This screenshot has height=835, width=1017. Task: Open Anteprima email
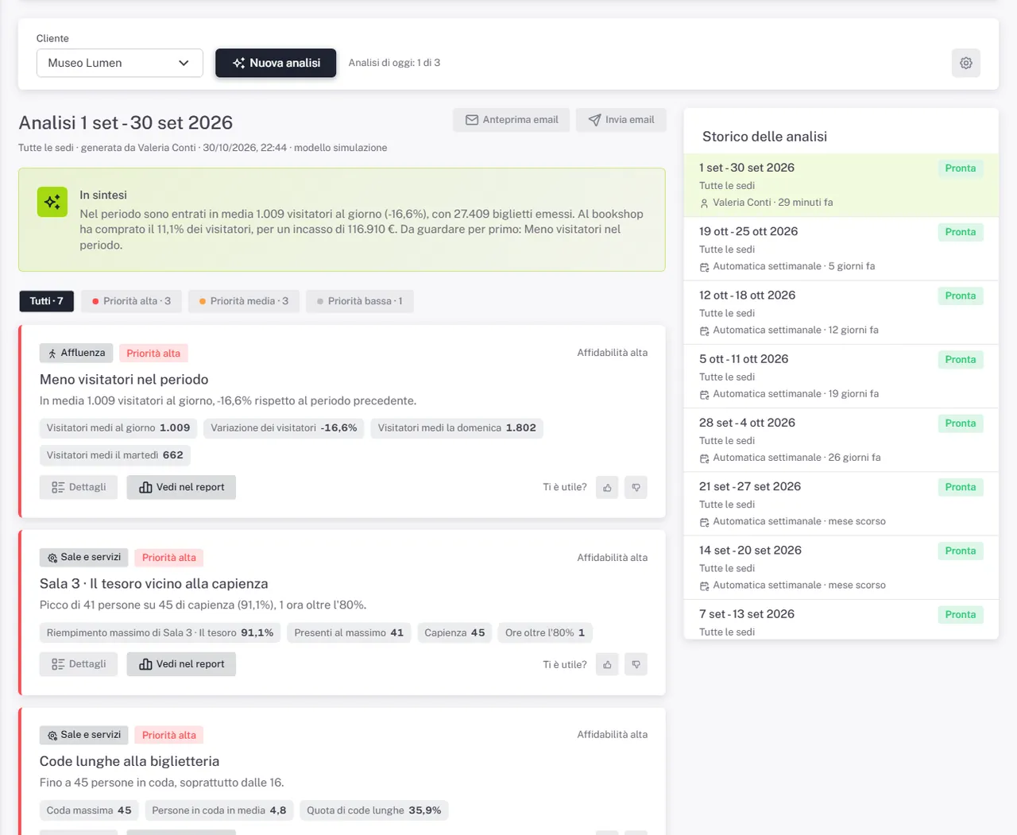(512, 120)
